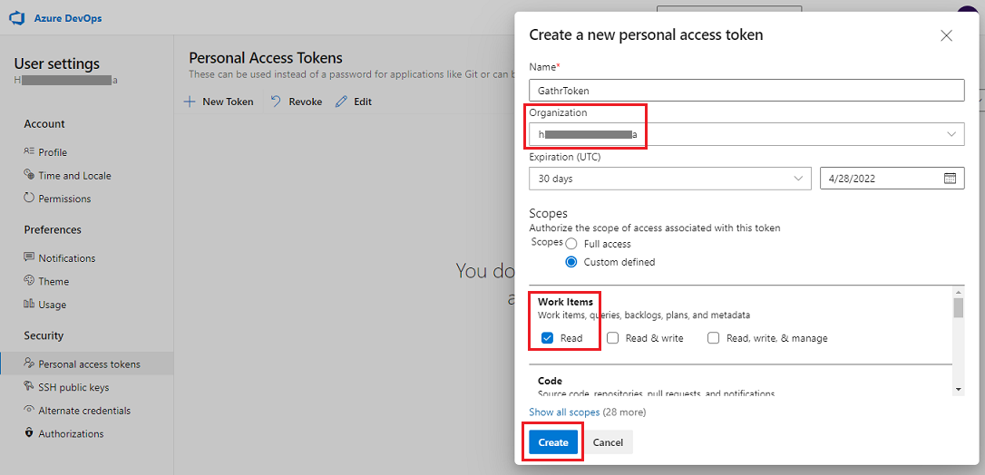Viewport: 985px width, 475px height.
Task: Click the User settings heading
Action: pyautogui.click(x=56, y=64)
